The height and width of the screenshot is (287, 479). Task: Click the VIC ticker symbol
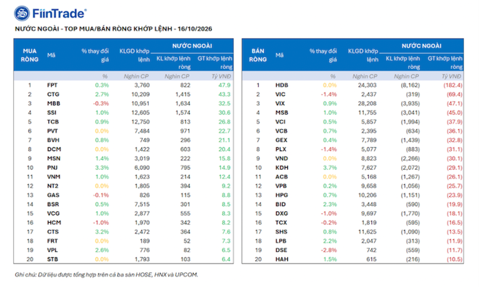point(280,94)
